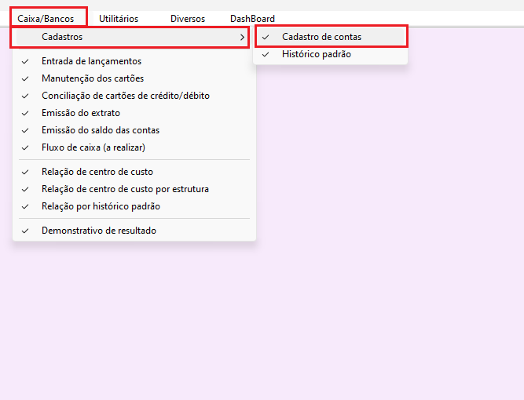This screenshot has width=524, height=400.
Task: Select Relação de centro de custo por estrutura
Action: pyautogui.click(x=125, y=189)
